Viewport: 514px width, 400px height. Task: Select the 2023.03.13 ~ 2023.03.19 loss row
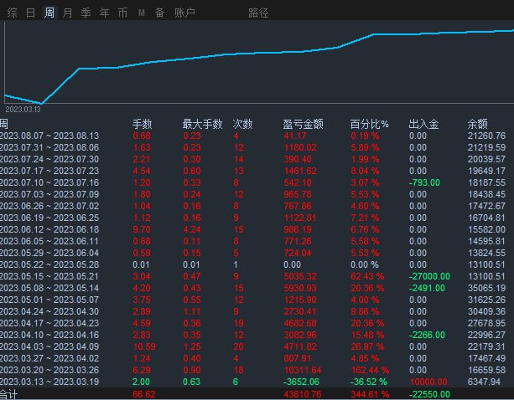coord(257,382)
